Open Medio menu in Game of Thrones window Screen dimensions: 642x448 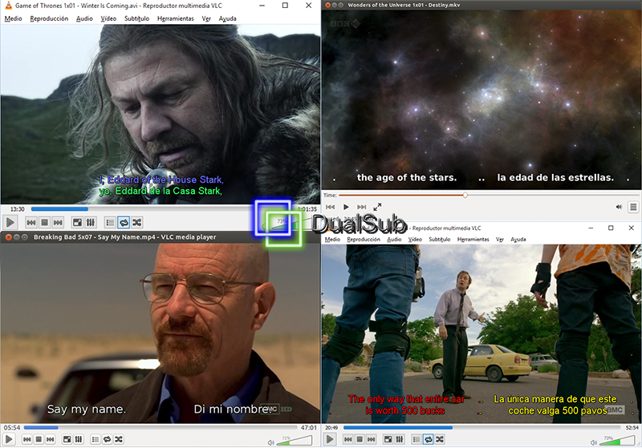13,18
